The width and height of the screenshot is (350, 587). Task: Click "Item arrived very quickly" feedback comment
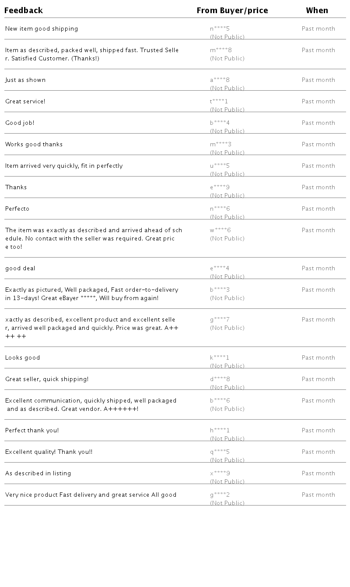[x=64, y=166]
